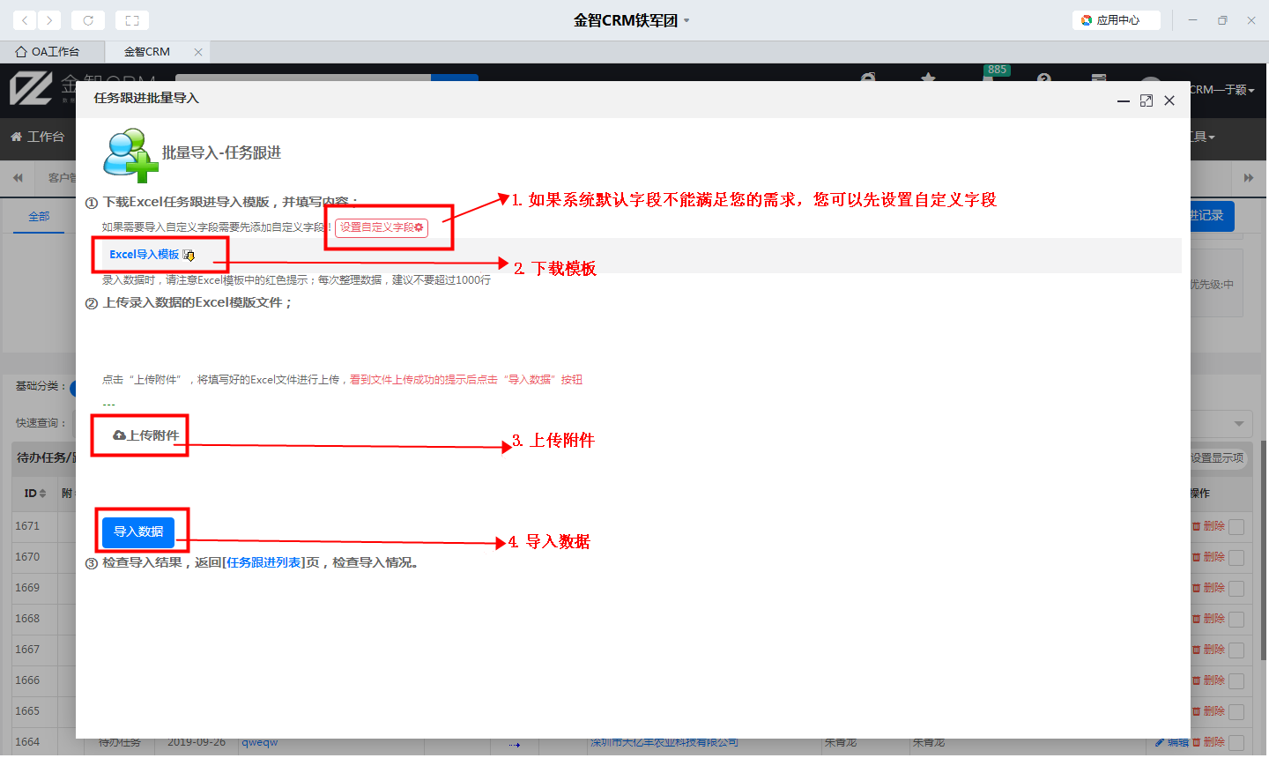Image resolution: width=1269 pixels, height=758 pixels.
Task: Delete row 1670 with 删除 trash icon
Action: pyautogui.click(x=1208, y=557)
